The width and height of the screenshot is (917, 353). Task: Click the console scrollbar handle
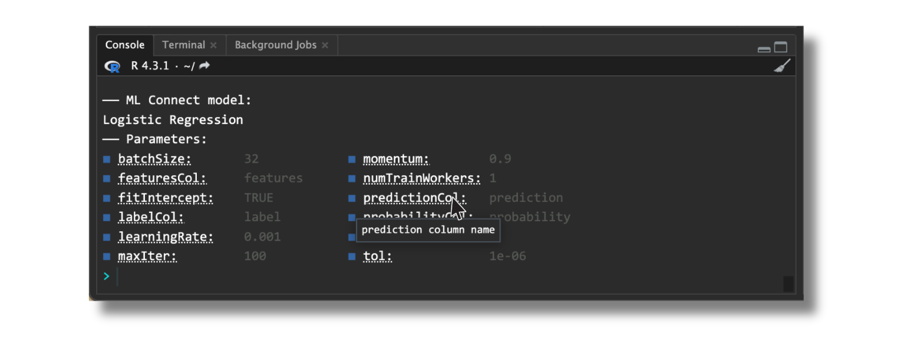[789, 283]
